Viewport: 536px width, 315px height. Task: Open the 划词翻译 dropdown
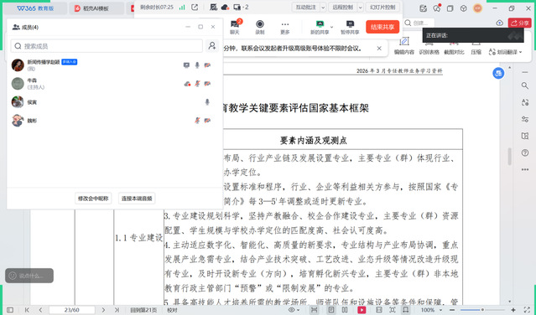[x=505, y=52]
